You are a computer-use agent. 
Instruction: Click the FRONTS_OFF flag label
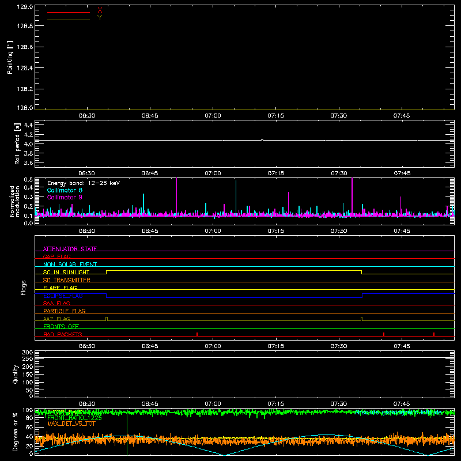pos(61,327)
